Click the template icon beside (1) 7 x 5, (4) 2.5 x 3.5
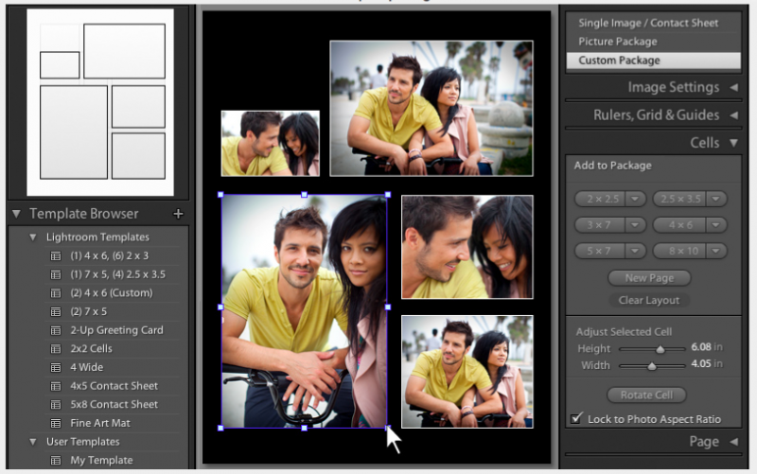The image size is (757, 474). point(56,274)
